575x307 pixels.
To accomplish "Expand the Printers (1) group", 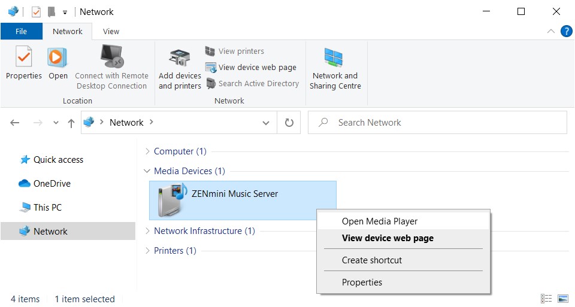I will 147,251.
